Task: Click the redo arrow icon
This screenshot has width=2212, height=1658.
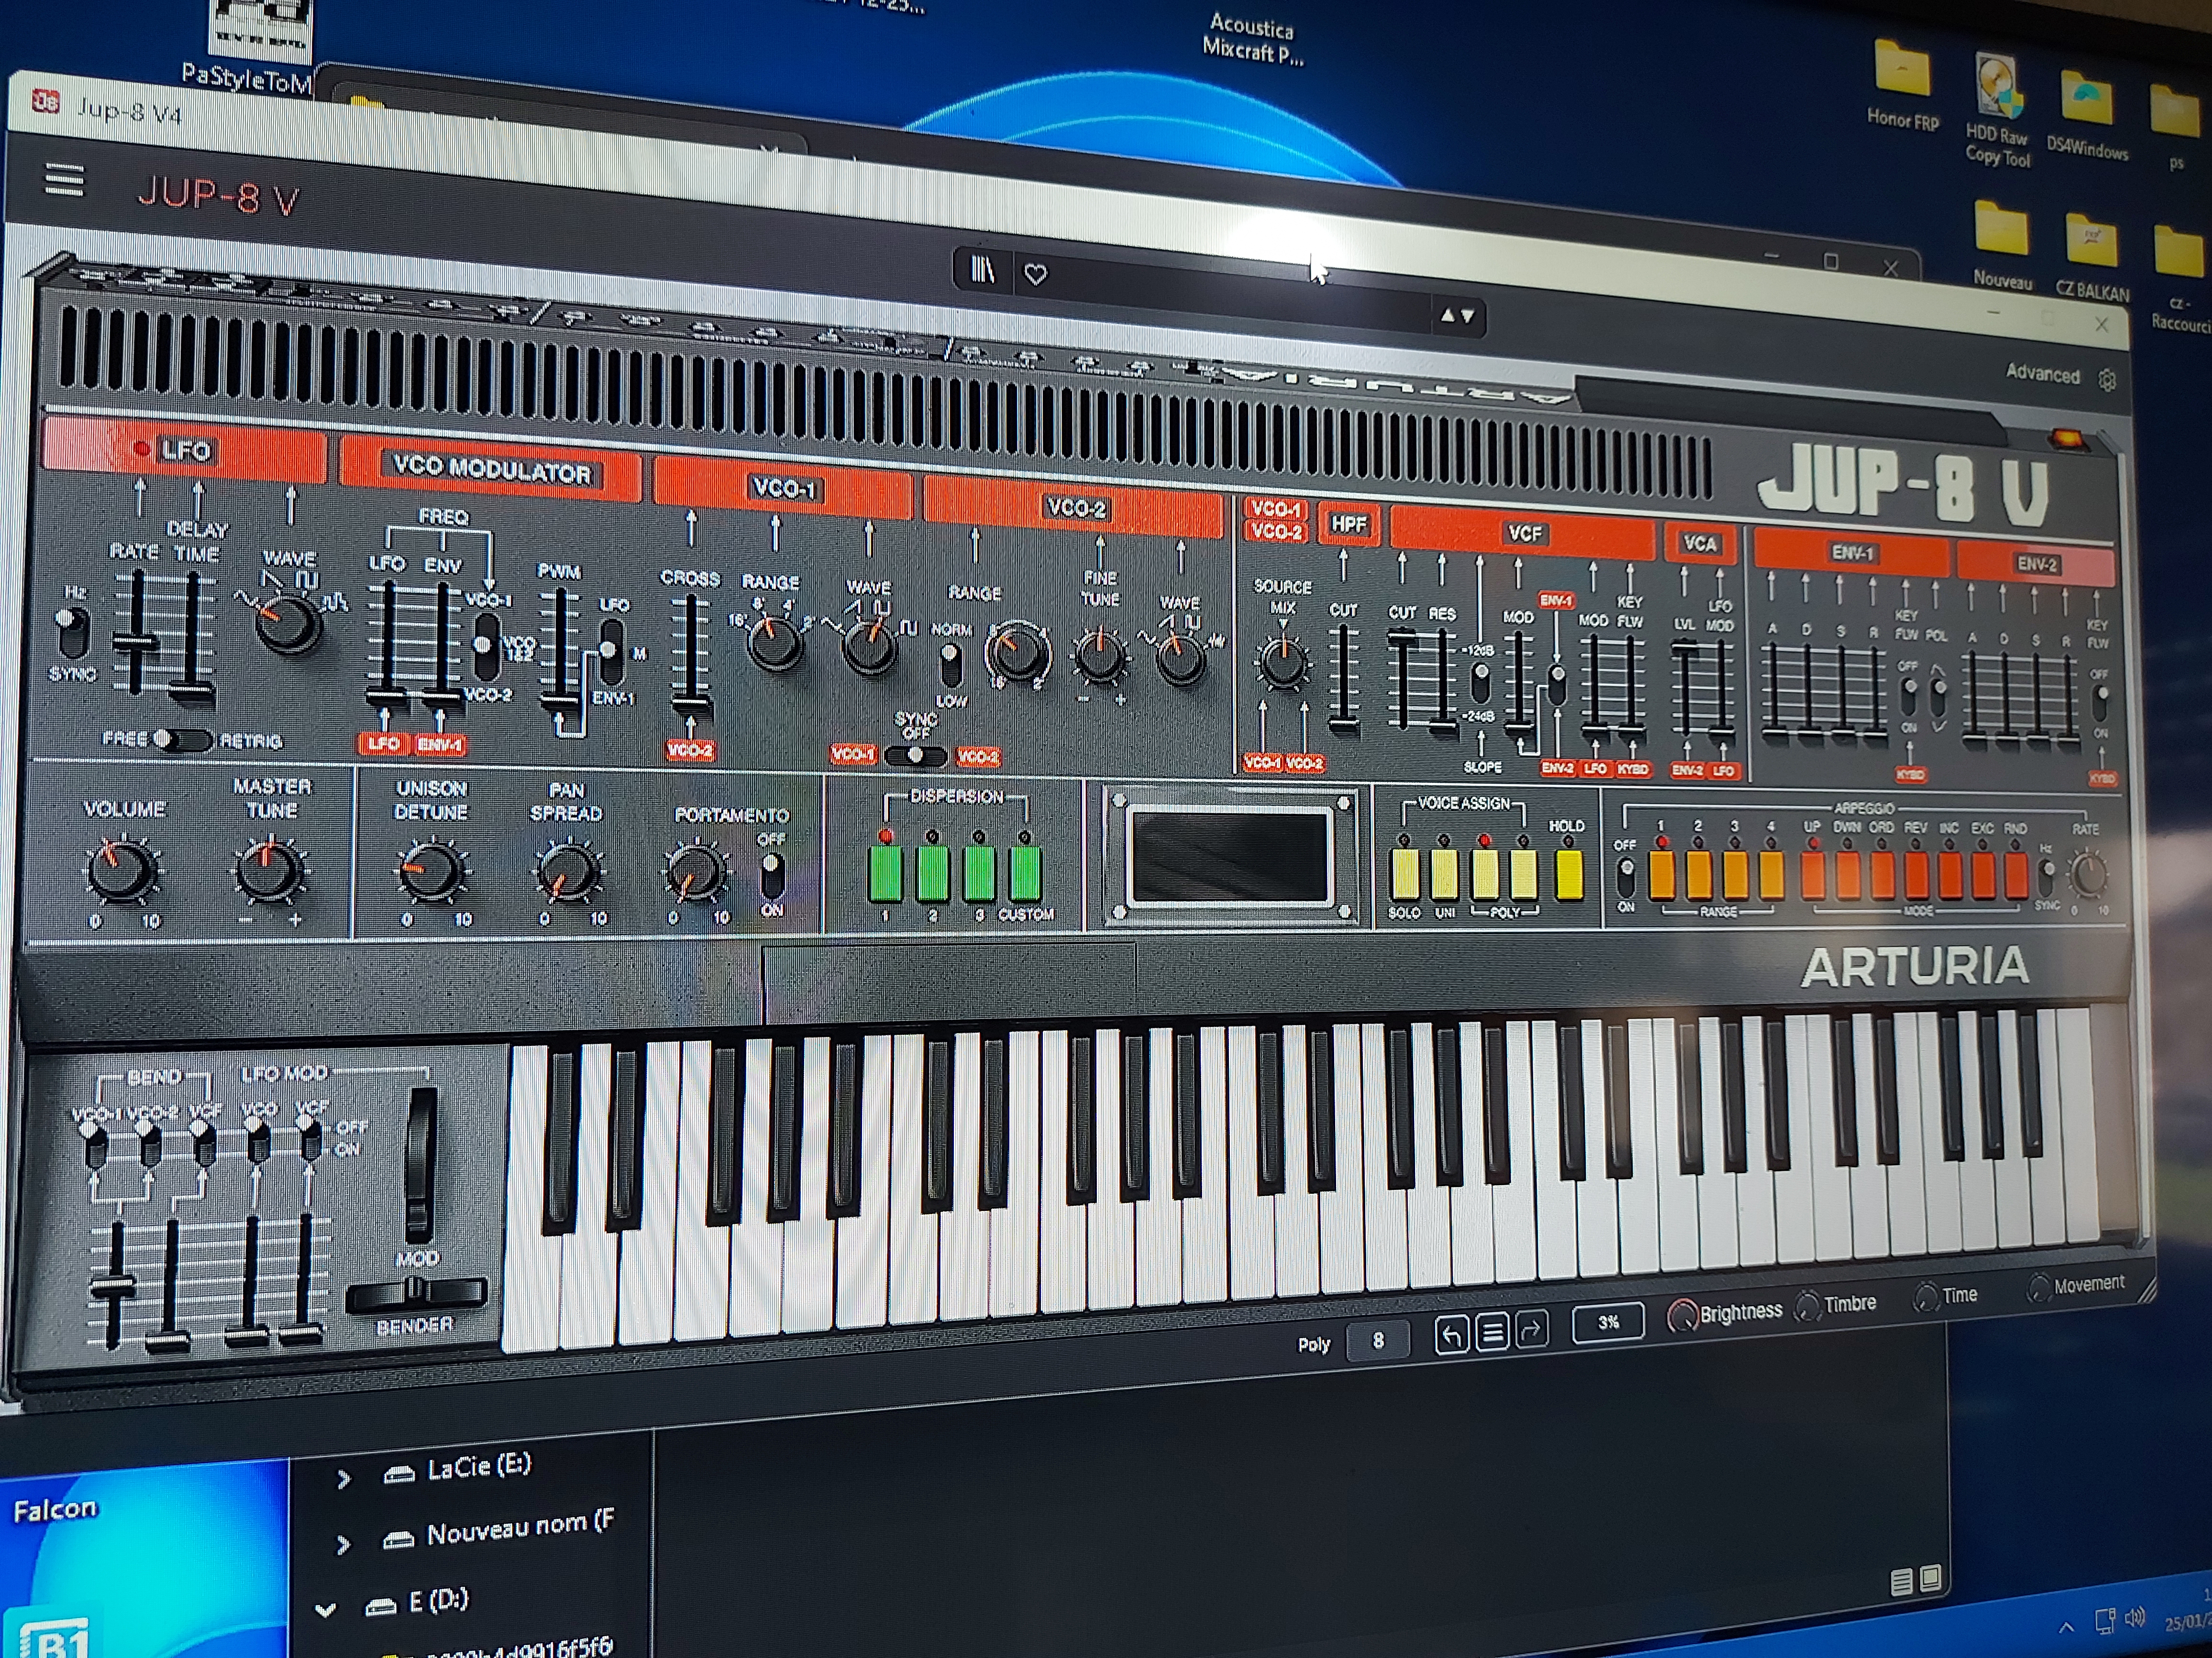Action: point(1531,1329)
